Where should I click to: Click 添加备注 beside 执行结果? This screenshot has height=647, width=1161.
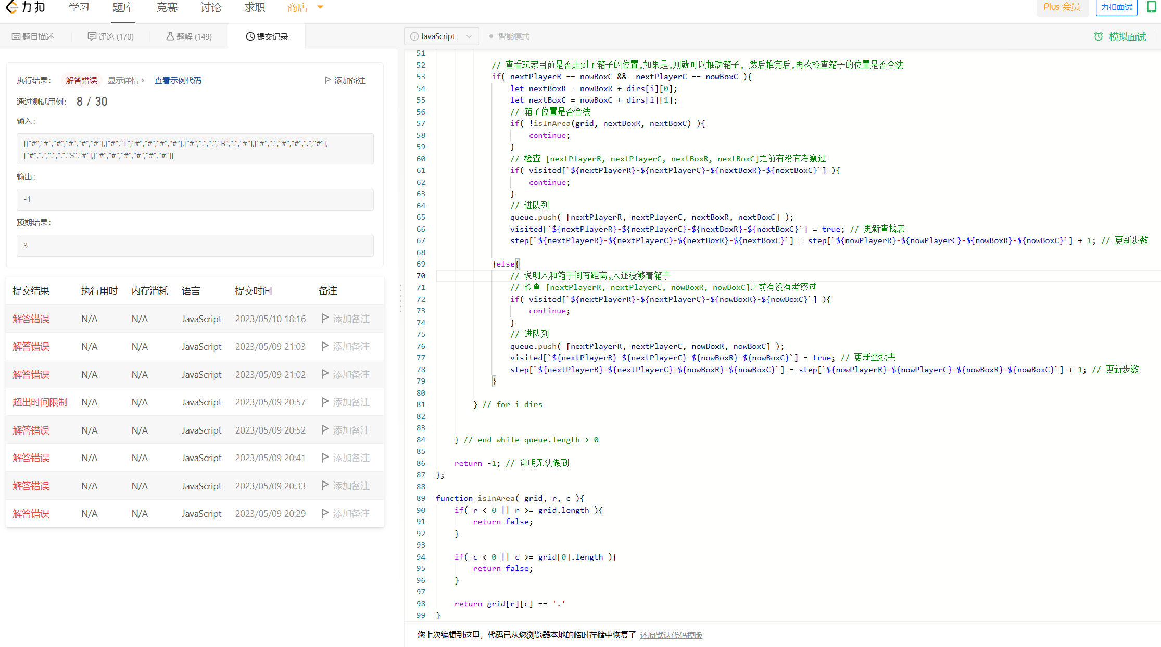345,81
